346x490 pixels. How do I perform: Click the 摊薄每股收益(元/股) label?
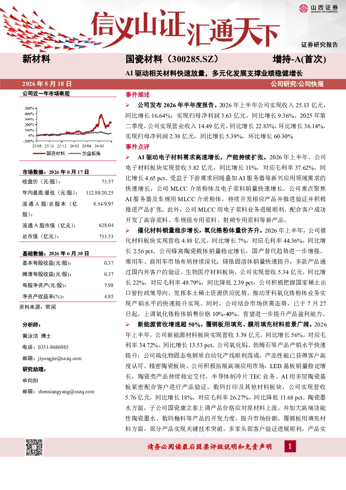tap(47, 274)
